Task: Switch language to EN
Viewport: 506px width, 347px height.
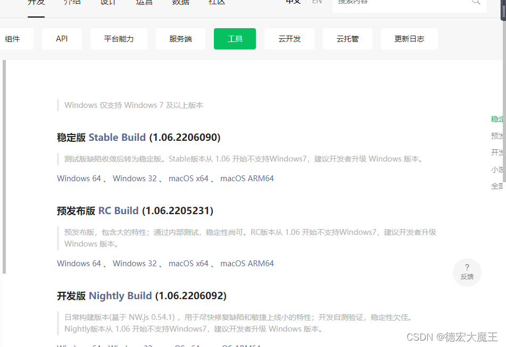Action: tap(317, 2)
